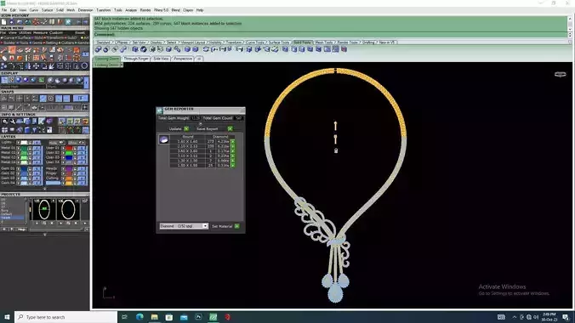Click first shading icon in Display panel
The height and width of the screenshot is (323, 575).
(4, 80)
